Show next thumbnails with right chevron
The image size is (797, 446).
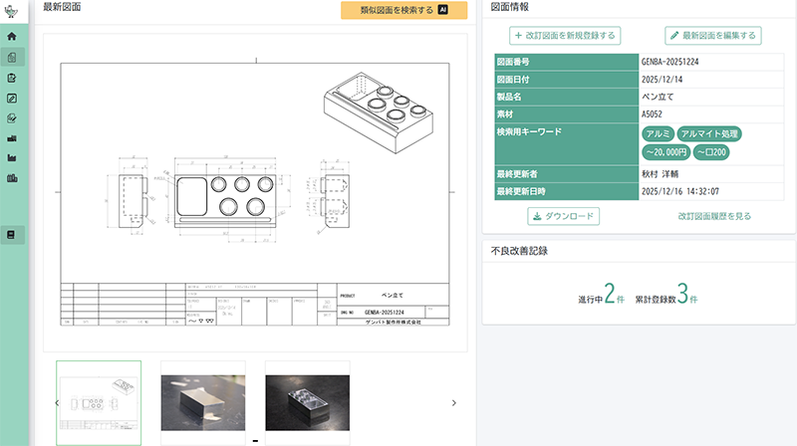tap(454, 402)
